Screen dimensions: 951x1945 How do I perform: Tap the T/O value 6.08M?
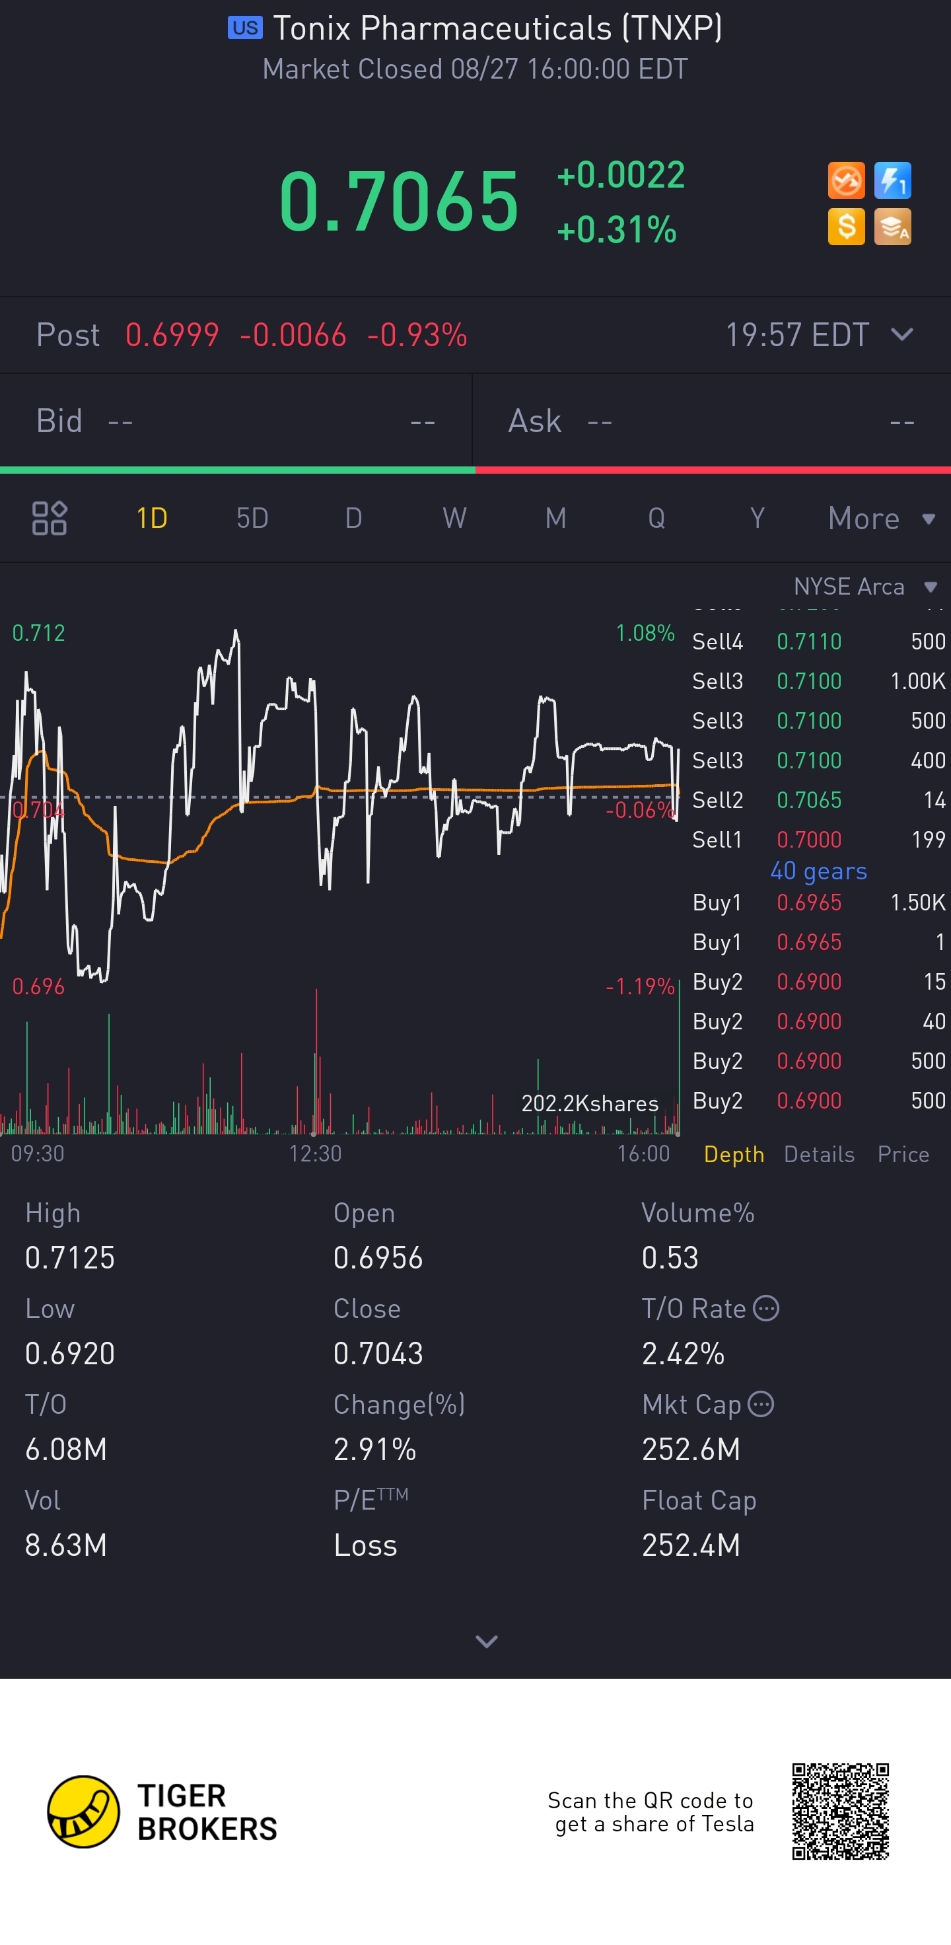pyautogui.click(x=65, y=1450)
